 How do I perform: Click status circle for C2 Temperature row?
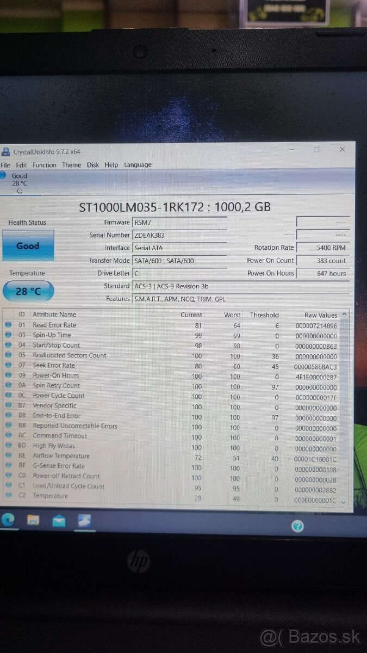coord(8,496)
